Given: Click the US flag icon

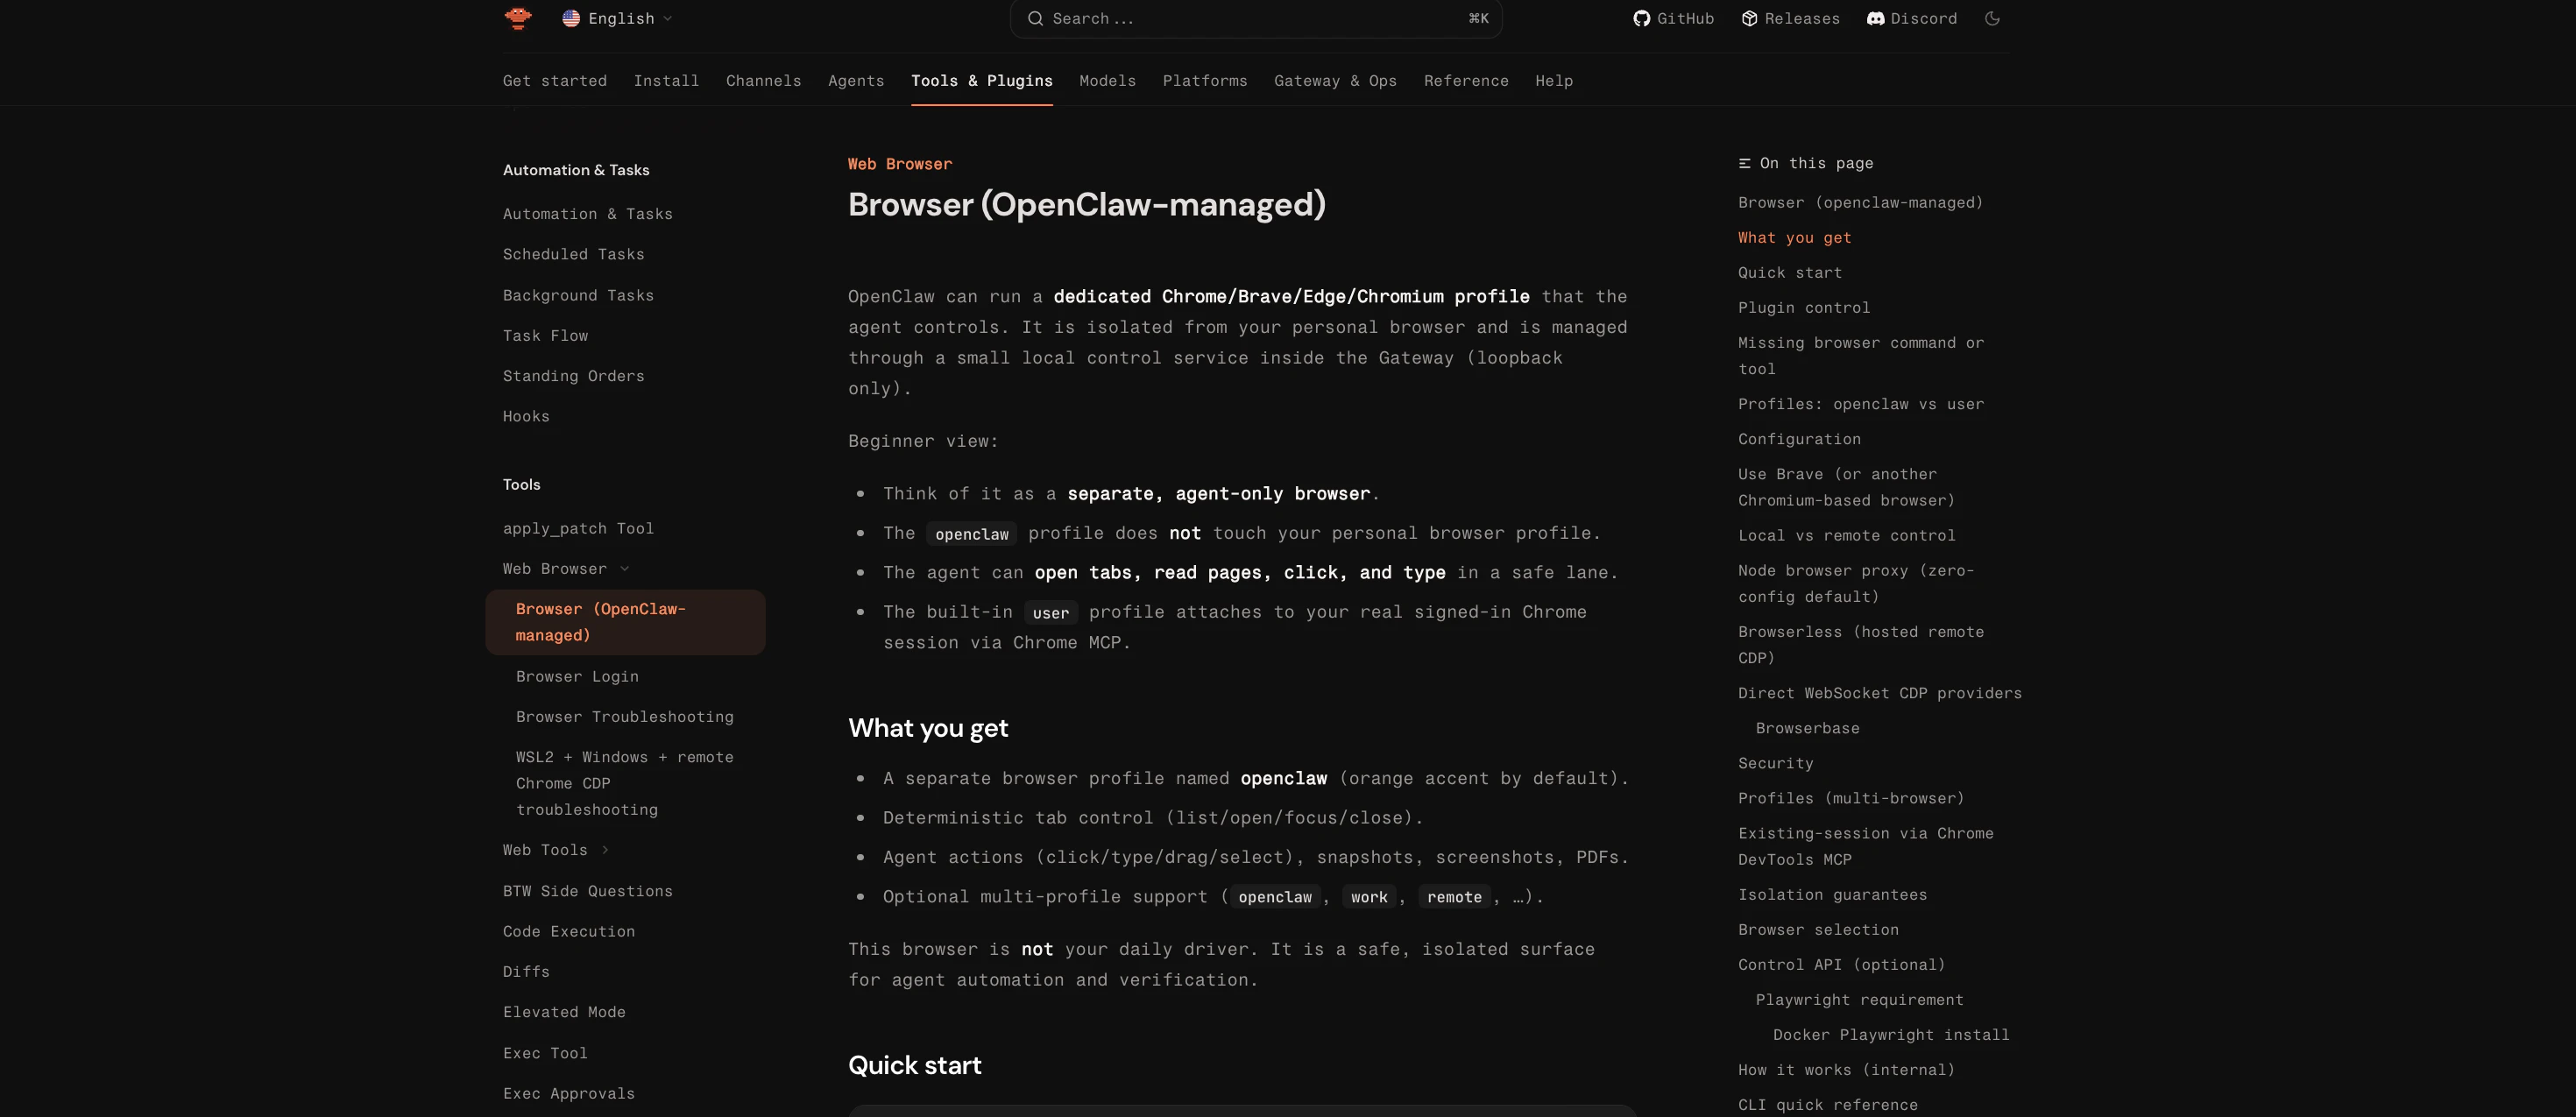Looking at the screenshot, I should click(571, 18).
